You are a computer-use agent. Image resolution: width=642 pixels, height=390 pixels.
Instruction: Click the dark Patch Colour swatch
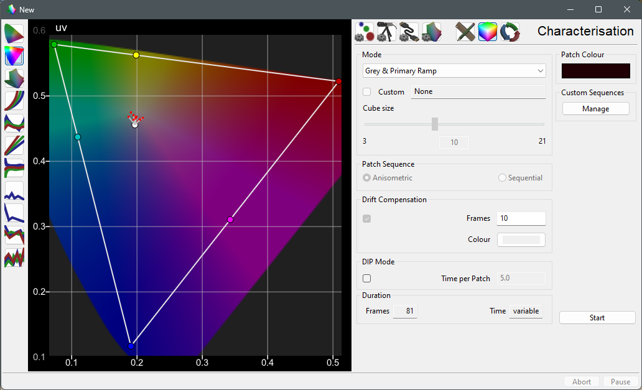[595, 71]
